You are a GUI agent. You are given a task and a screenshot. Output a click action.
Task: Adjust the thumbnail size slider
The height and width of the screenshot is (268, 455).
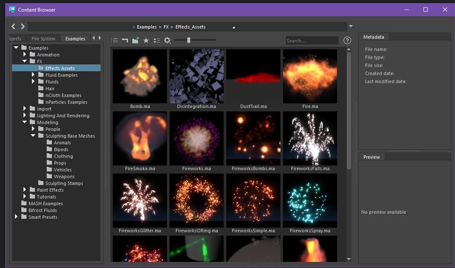pyautogui.click(x=189, y=40)
